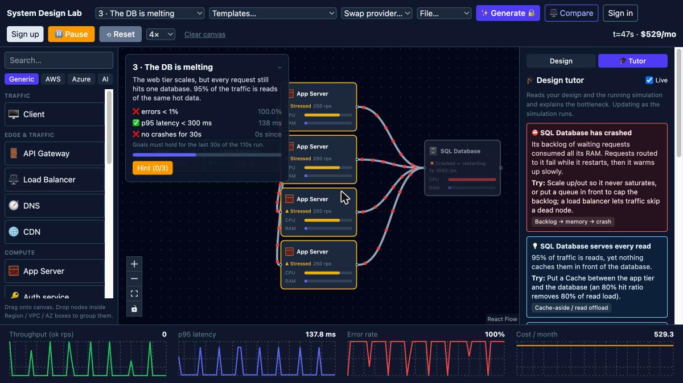Click the red X beside no crashes goal
The image size is (683, 383).
pos(136,134)
